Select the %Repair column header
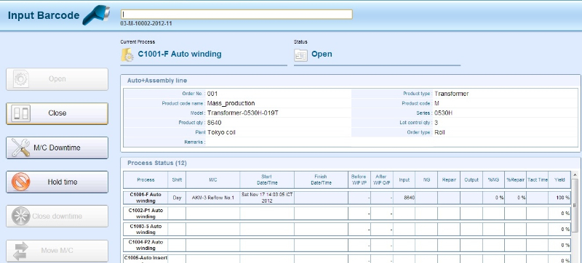 pyautogui.click(x=515, y=180)
